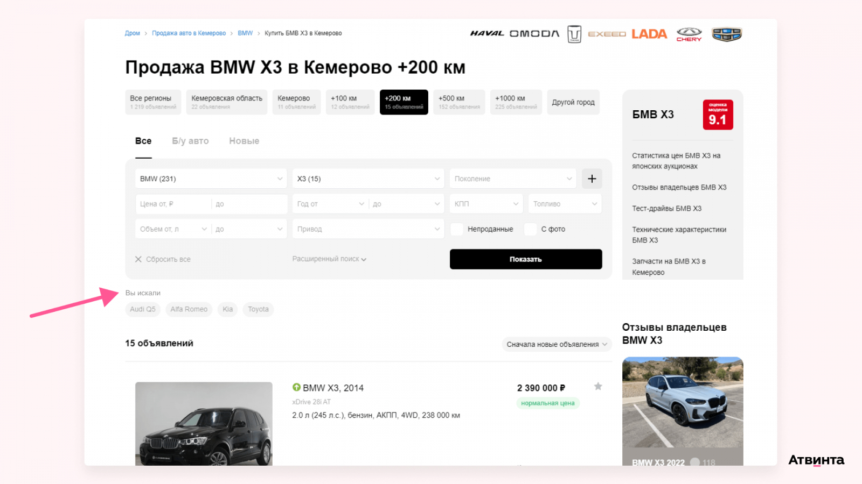
Task: Click the price 'до' field
Action: (249, 204)
